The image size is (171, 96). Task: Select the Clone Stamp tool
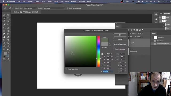click(4, 37)
